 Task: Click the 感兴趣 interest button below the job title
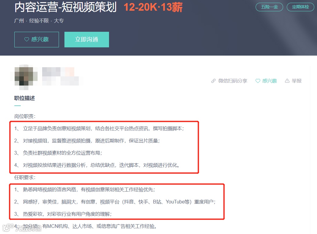pos(37,39)
